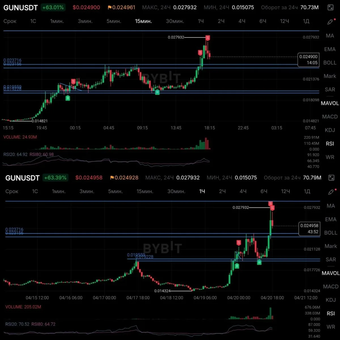
Task: Switch lower chart to 1Д timeframe
Action: (307, 192)
